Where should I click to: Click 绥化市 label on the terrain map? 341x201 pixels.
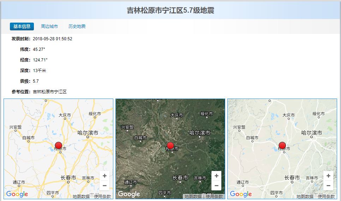319,113
